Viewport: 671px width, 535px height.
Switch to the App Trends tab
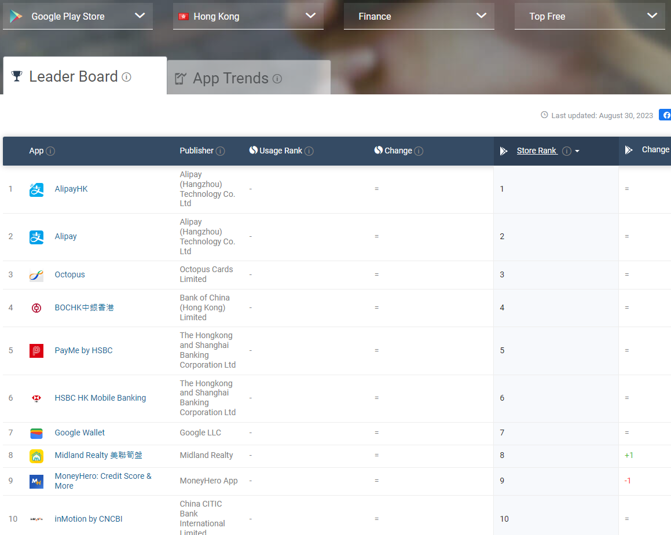248,78
